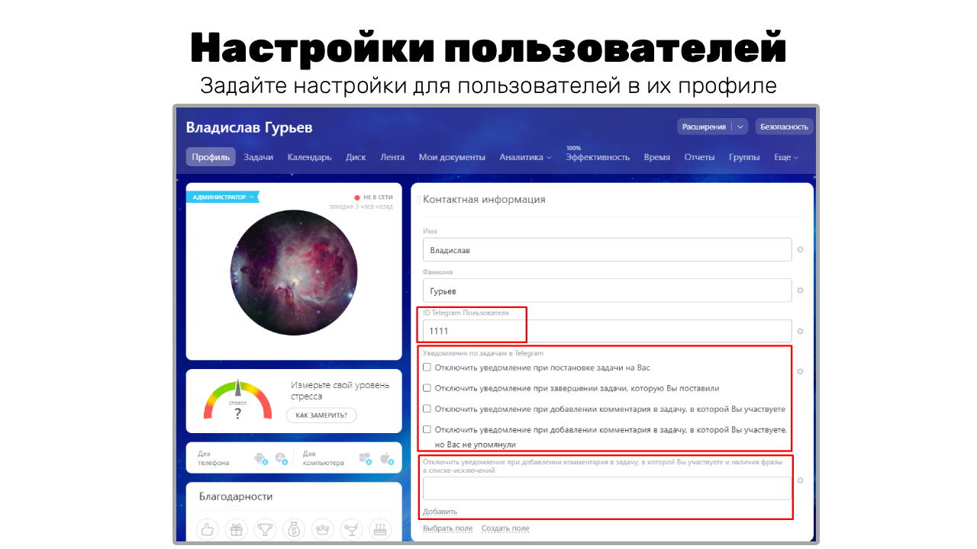Choose the crown gratitude icon

pos(322,529)
